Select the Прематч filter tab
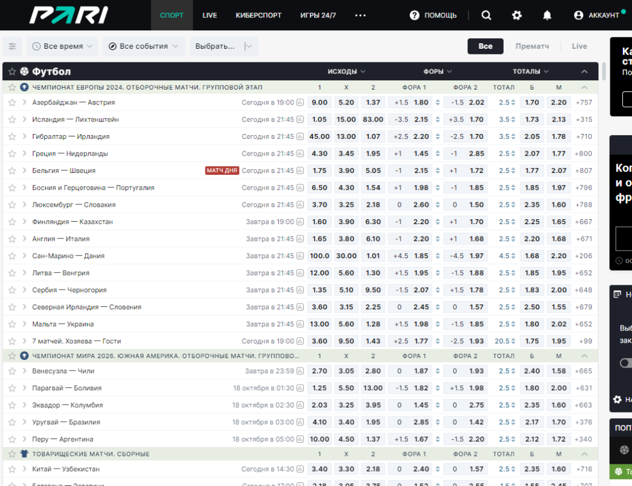 click(532, 46)
